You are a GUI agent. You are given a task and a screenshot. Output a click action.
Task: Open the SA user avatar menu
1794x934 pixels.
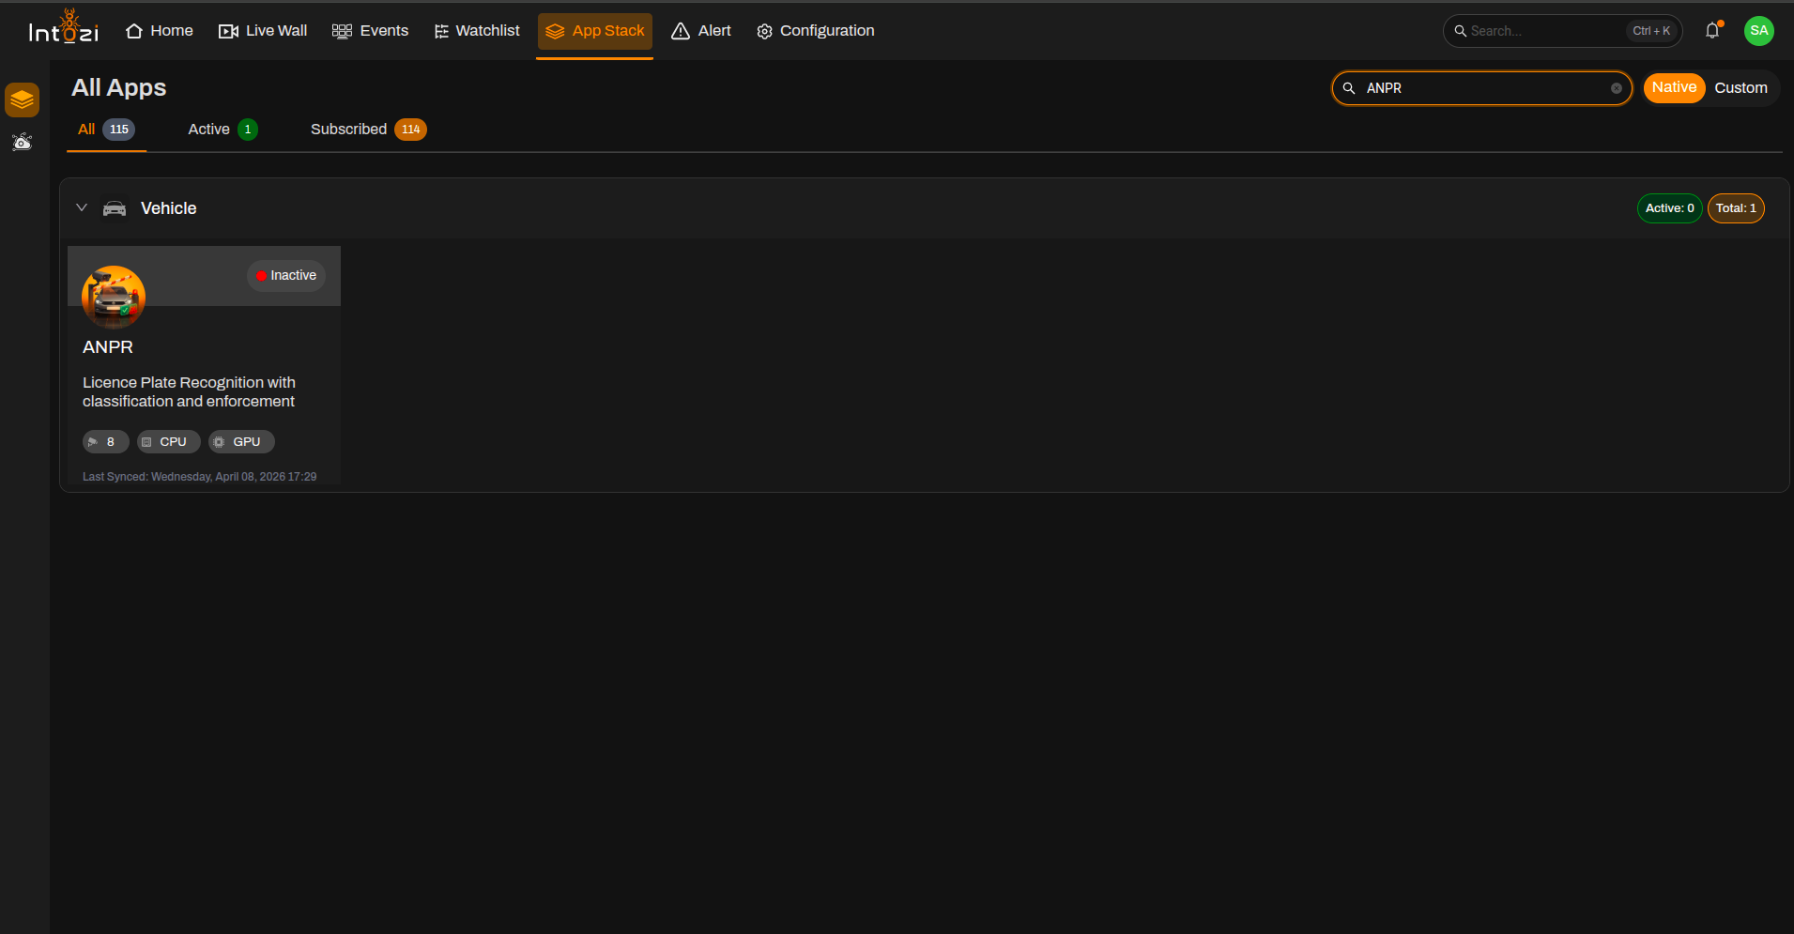coord(1758,31)
